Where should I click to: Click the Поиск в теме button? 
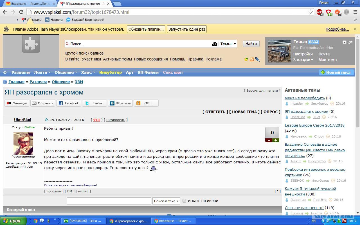coord(166,201)
